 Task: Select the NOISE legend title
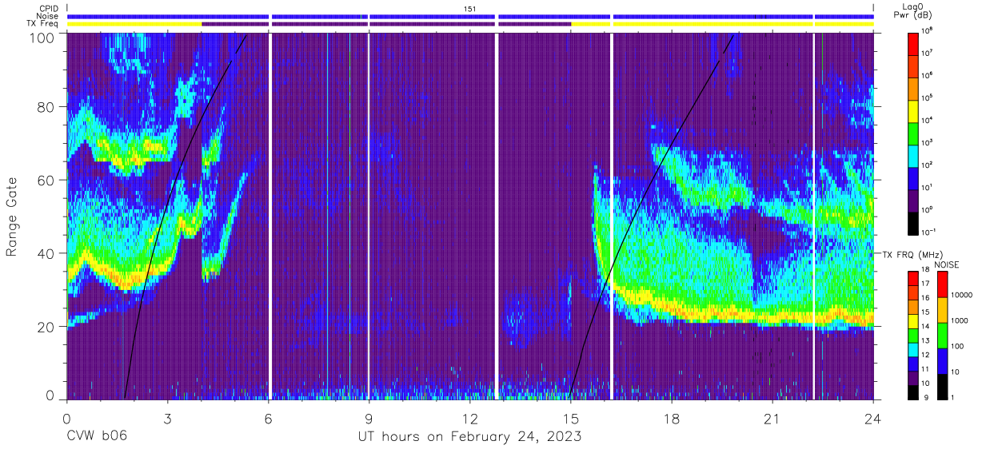pos(948,264)
